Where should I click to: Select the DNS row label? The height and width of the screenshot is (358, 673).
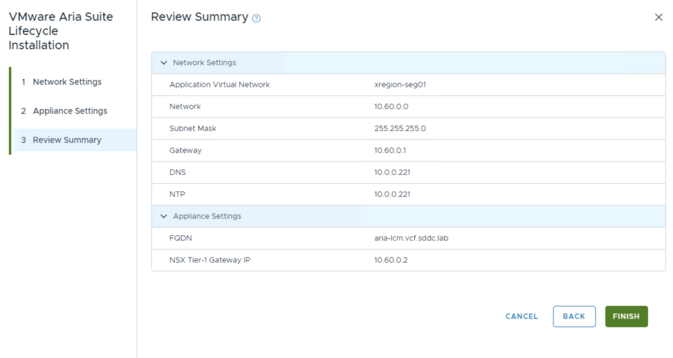(177, 172)
